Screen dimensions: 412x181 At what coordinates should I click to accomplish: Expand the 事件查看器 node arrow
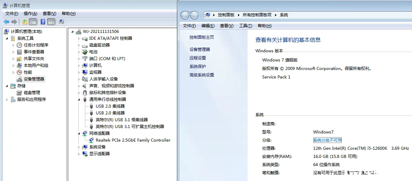click(14, 52)
